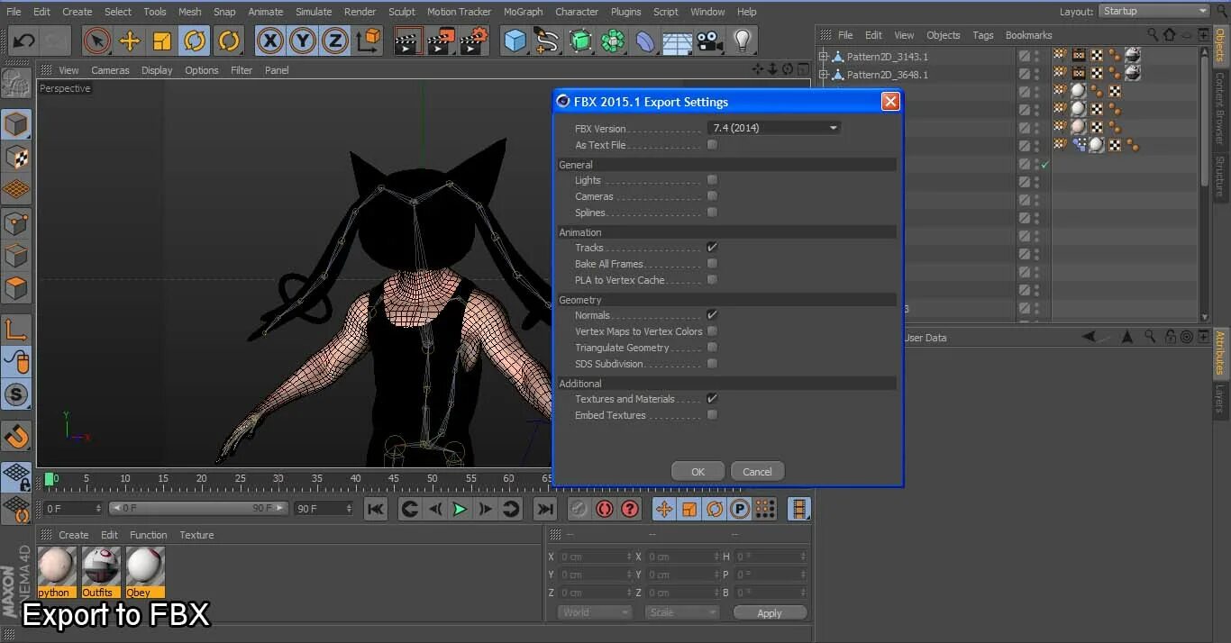
Task: Open the FBX Version dropdown
Action: pyautogui.click(x=774, y=128)
